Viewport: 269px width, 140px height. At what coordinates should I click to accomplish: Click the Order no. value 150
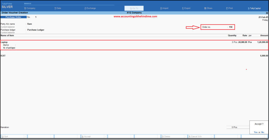pyautogui.click(x=231, y=27)
